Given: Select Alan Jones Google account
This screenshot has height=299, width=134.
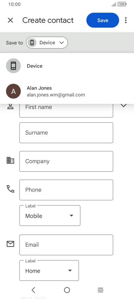Looking at the screenshot, I should (67, 91).
